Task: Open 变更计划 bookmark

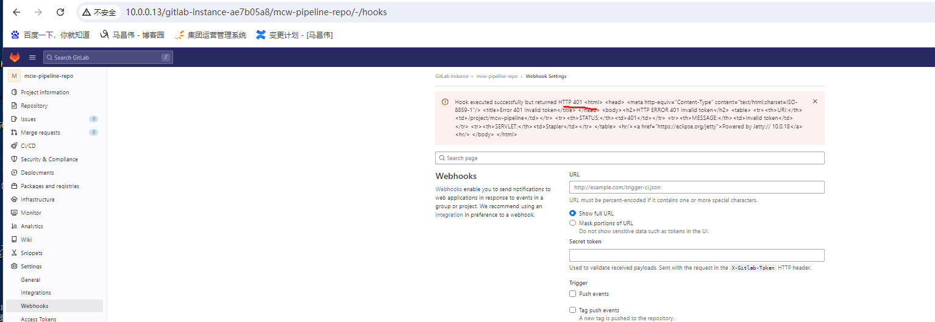Action: click(x=294, y=35)
